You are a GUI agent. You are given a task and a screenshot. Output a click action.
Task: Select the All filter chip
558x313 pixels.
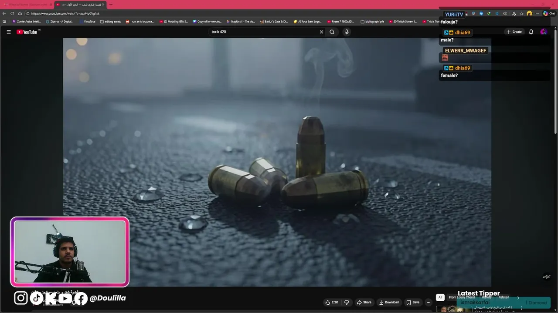point(440,297)
